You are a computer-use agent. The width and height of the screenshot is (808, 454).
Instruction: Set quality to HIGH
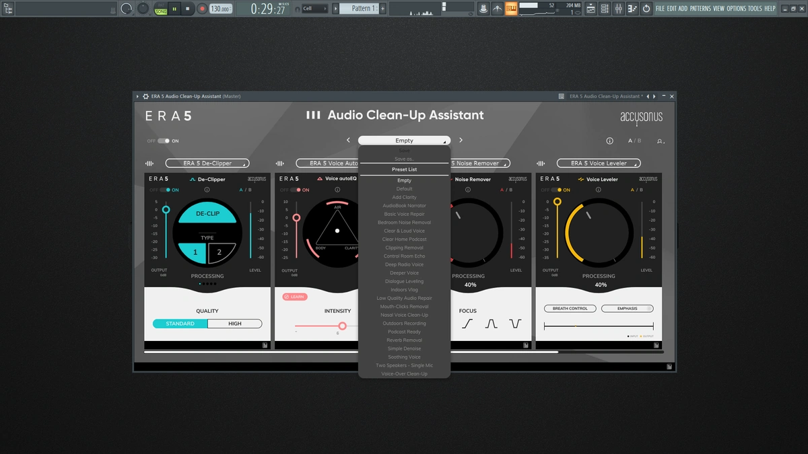coord(234,324)
